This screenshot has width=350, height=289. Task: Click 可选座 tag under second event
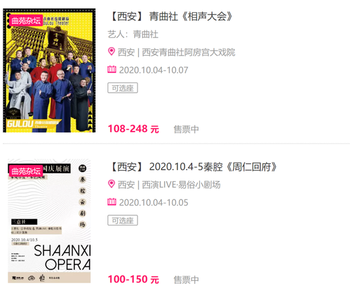click(123, 220)
